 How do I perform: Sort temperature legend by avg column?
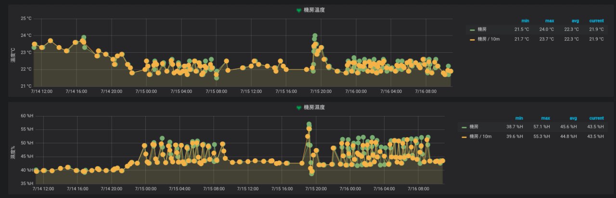(x=575, y=21)
